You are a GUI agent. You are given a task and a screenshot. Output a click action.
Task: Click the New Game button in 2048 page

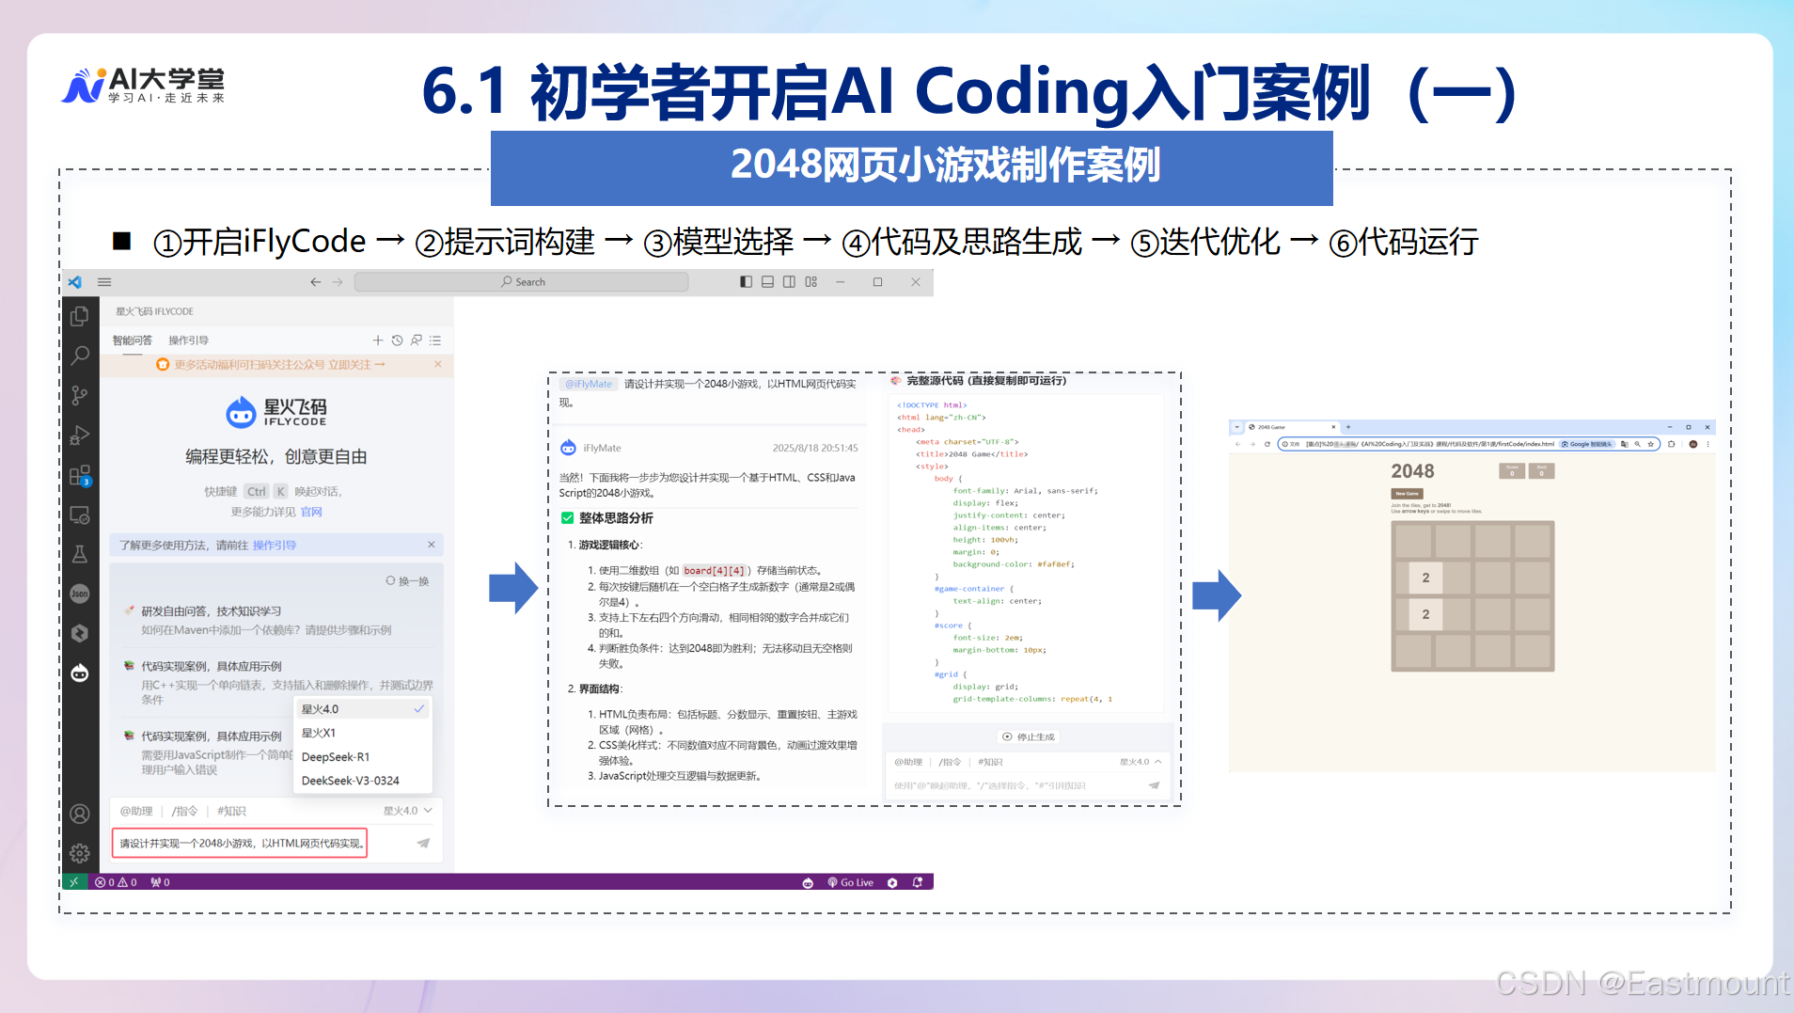tap(1407, 493)
